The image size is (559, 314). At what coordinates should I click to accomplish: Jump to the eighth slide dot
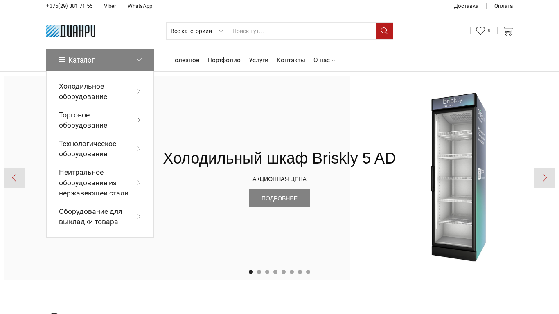(x=308, y=272)
